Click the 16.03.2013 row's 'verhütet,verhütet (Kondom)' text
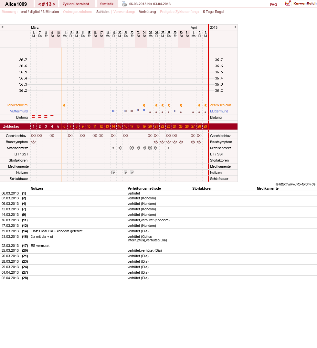The height and width of the screenshot is (348, 317). [x=149, y=220]
